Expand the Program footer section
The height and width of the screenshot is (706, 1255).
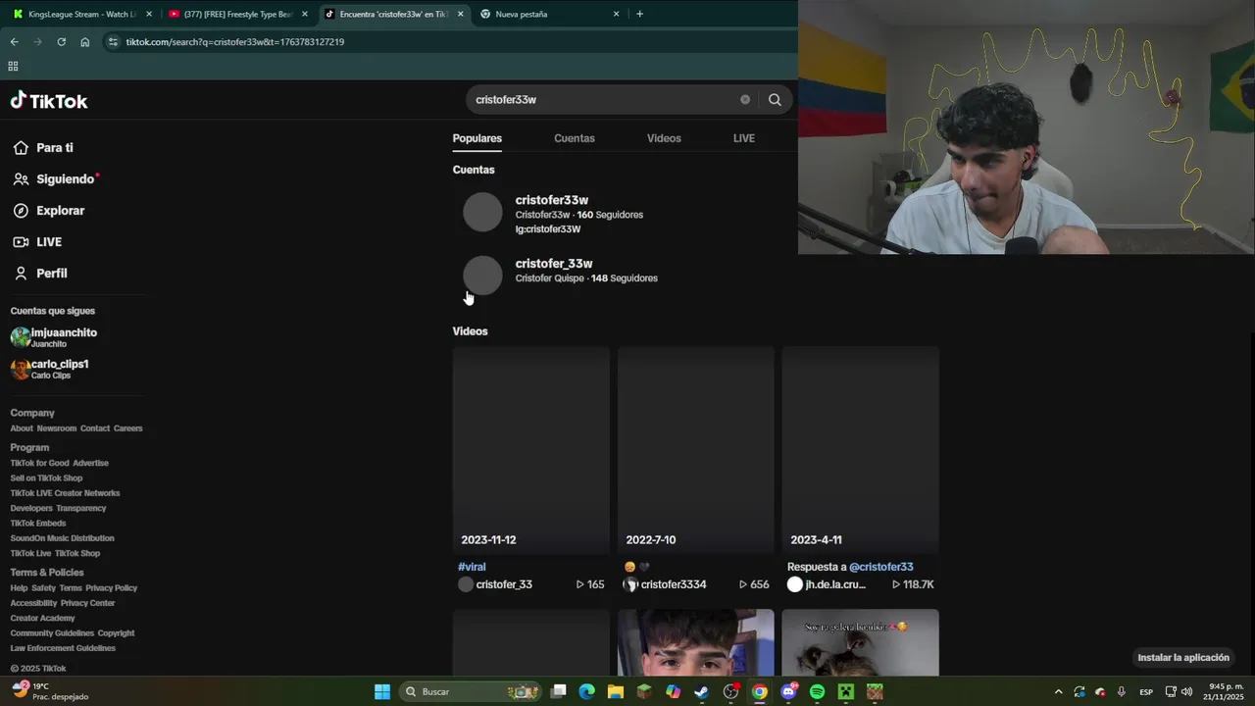coord(29,447)
